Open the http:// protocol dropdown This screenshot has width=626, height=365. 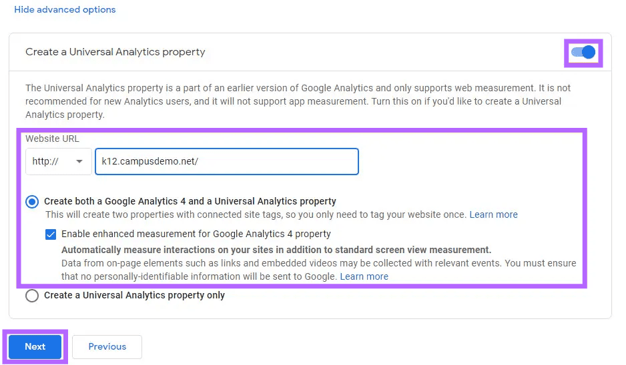(x=58, y=161)
